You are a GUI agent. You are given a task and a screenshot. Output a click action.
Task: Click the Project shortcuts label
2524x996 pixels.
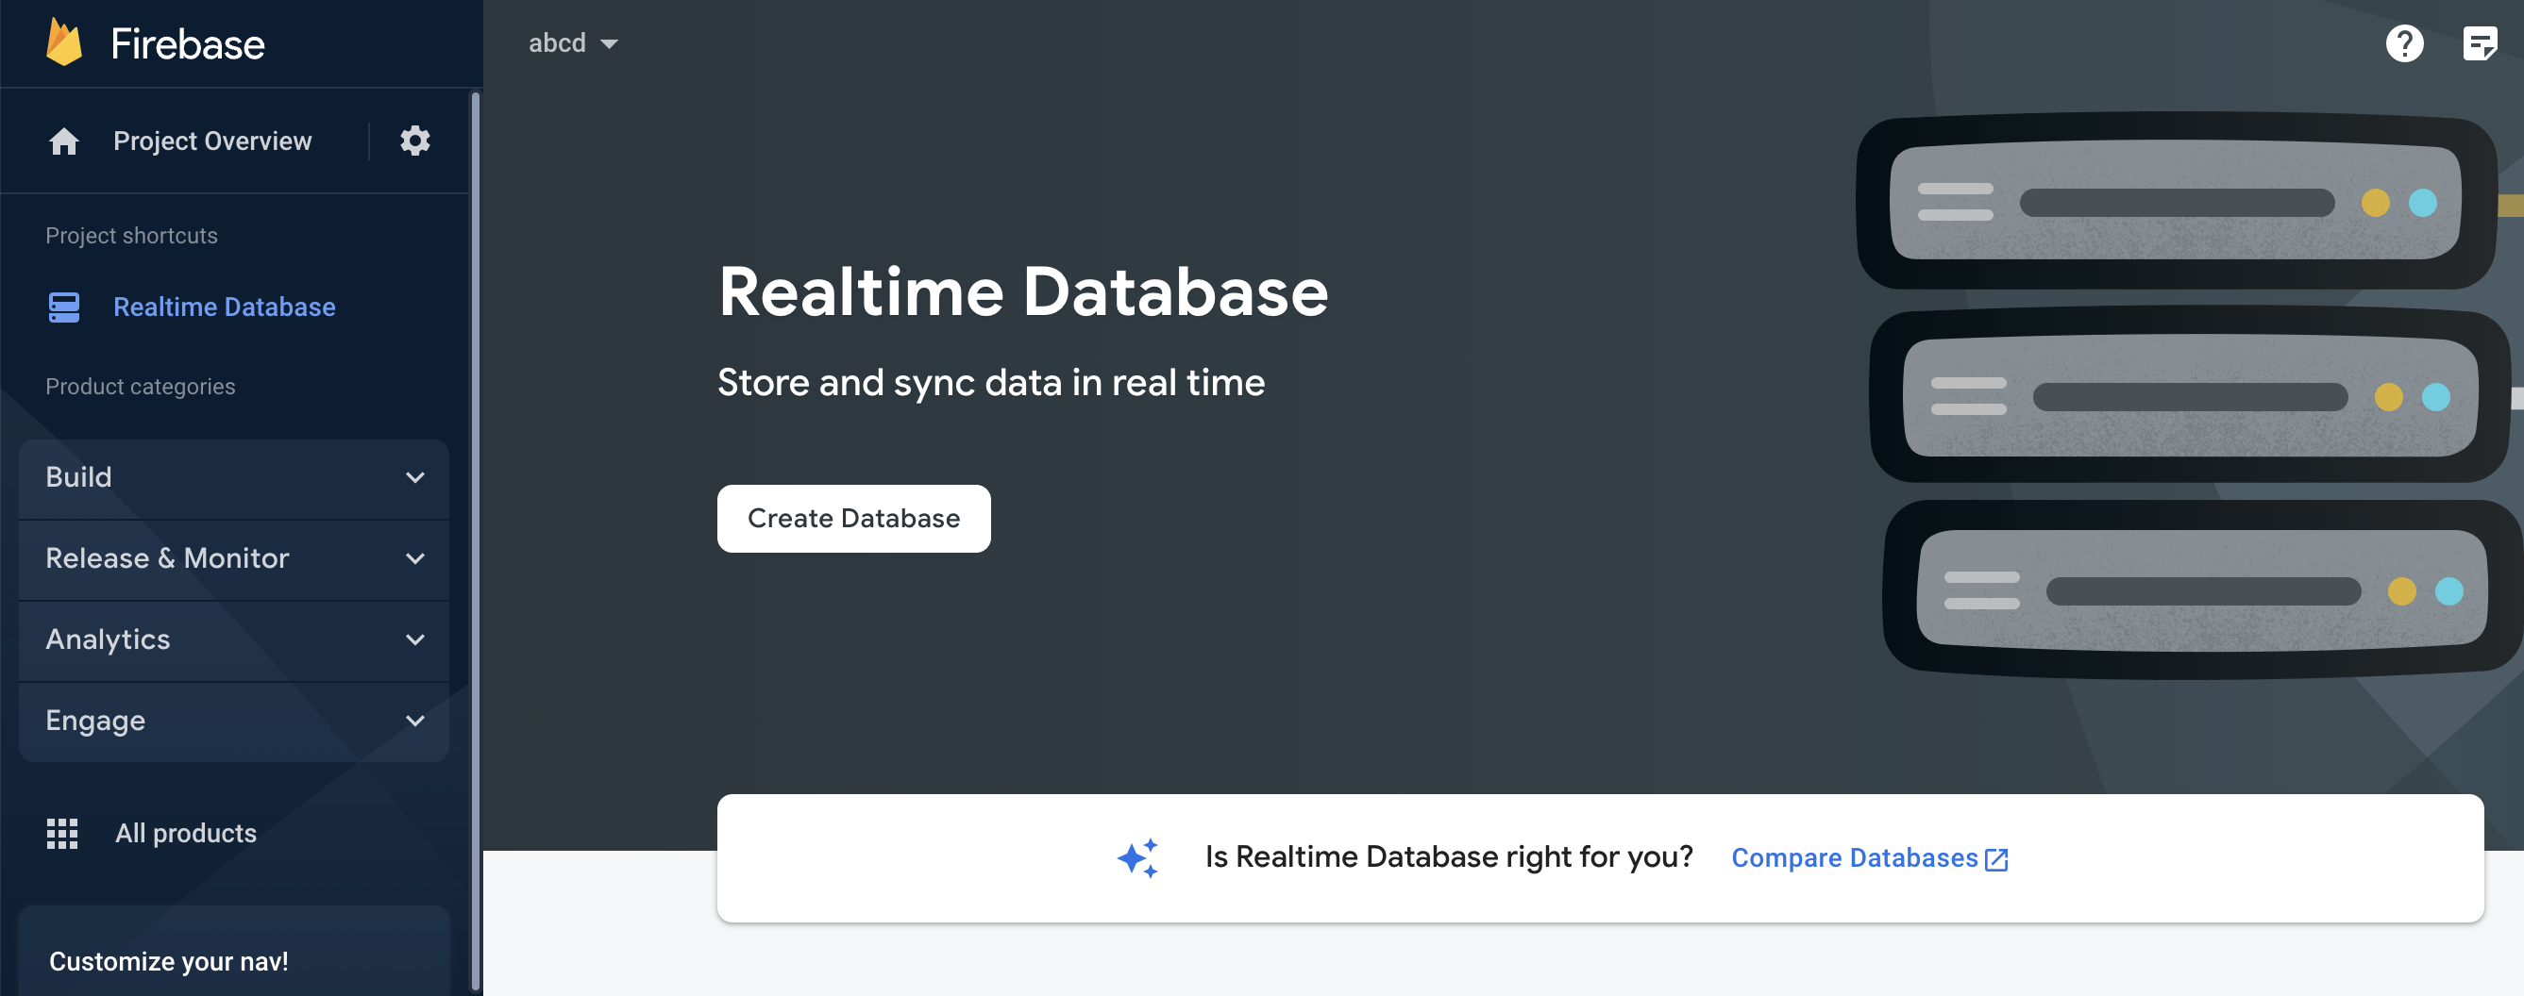pyautogui.click(x=131, y=236)
